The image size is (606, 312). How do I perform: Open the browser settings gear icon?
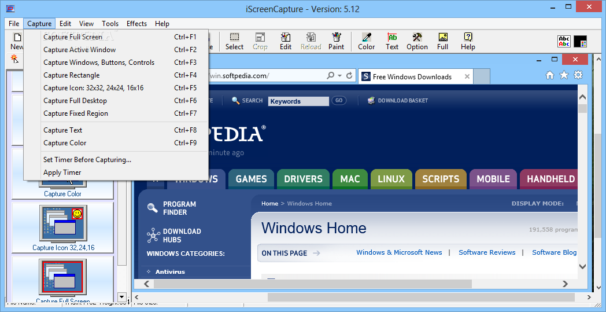click(x=578, y=75)
